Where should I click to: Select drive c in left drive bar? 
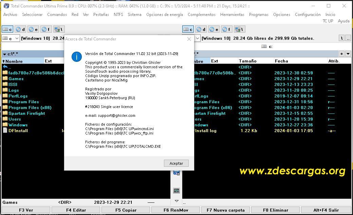[7, 29]
